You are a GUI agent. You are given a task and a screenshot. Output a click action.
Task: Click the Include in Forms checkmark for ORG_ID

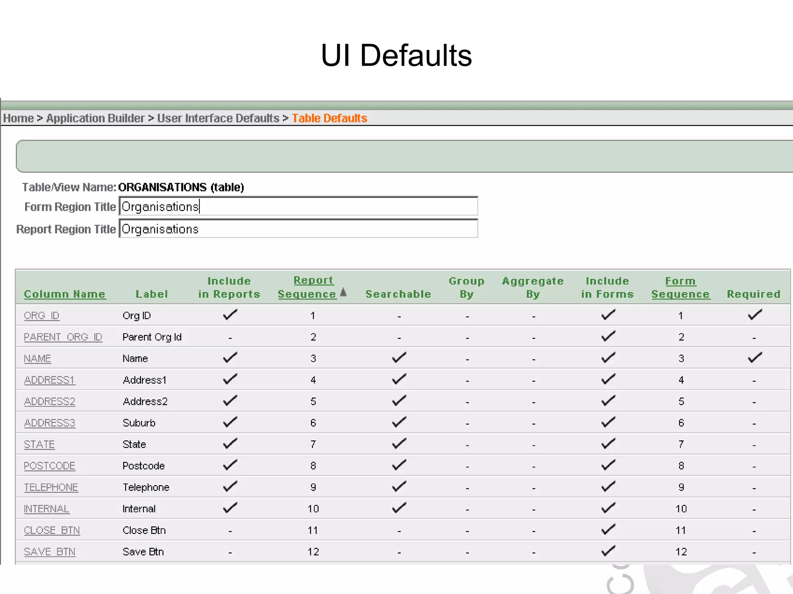point(608,315)
